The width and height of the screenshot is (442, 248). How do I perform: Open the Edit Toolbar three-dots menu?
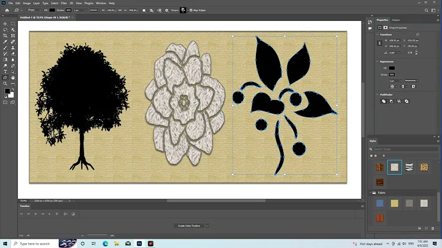[13, 83]
